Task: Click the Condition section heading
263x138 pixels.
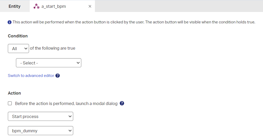Action: pyautogui.click(x=18, y=36)
